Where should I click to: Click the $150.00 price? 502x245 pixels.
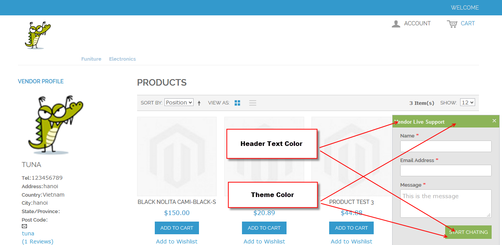(x=177, y=213)
